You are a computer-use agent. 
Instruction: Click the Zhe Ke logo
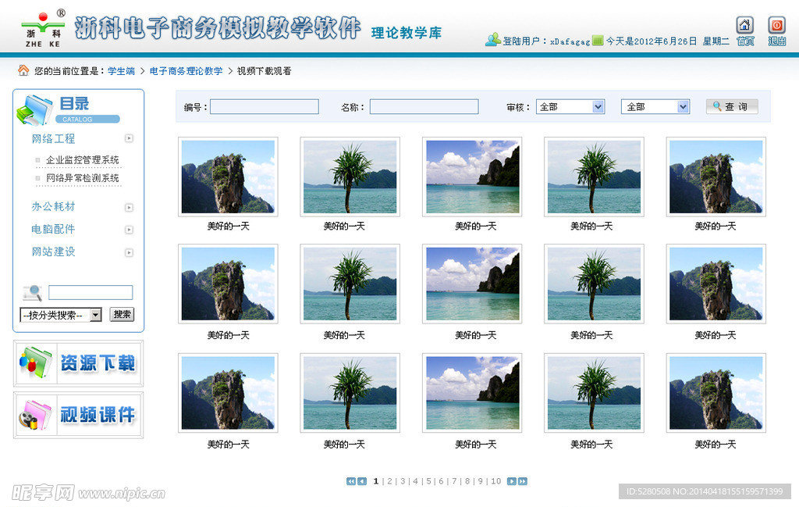(x=44, y=30)
